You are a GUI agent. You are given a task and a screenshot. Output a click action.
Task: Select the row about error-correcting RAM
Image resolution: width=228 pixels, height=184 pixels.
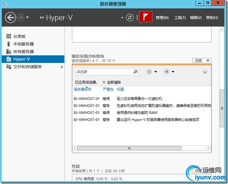(x=142, y=113)
